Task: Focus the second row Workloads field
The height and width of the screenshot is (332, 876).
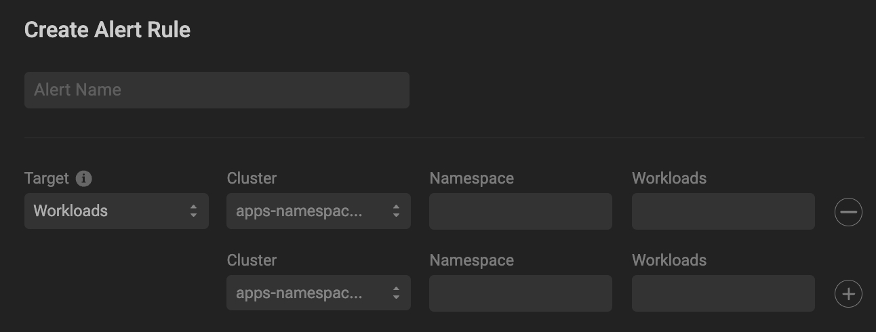Action: click(723, 293)
